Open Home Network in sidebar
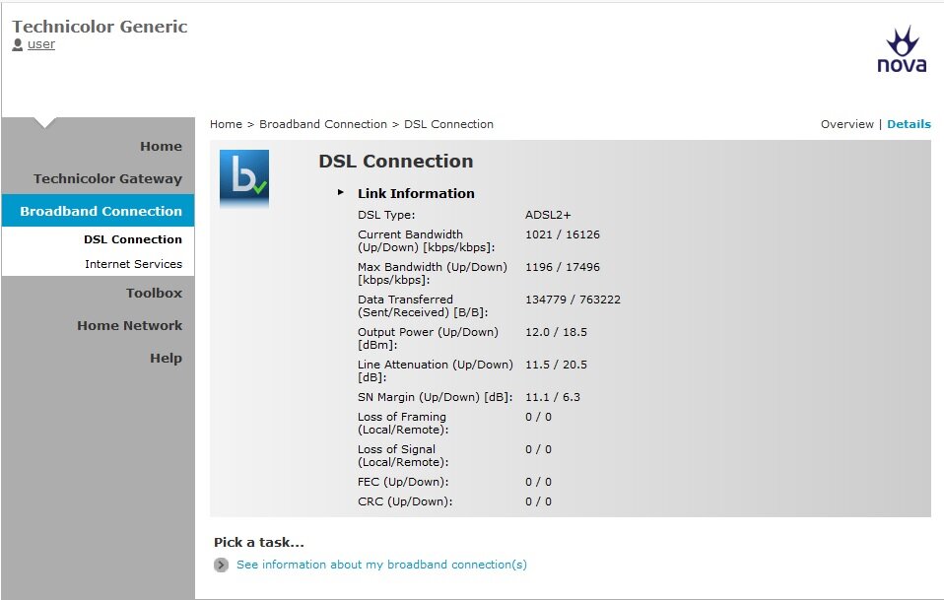Image resolution: width=944 pixels, height=600 pixels. coord(129,325)
